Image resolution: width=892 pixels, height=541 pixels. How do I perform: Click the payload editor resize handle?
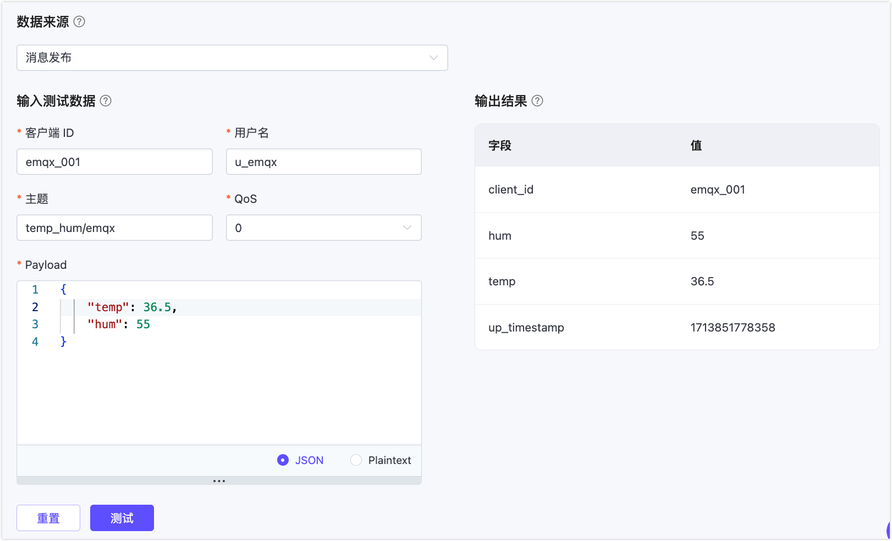(219, 481)
